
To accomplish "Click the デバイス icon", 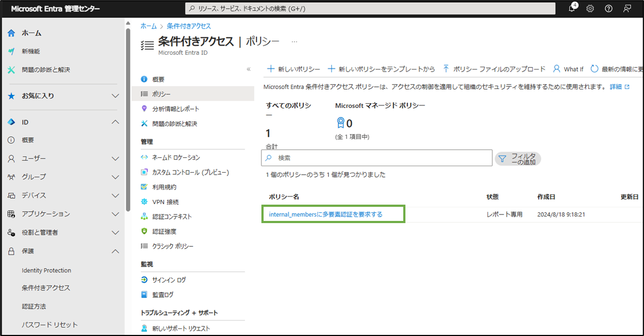I will point(11,195).
